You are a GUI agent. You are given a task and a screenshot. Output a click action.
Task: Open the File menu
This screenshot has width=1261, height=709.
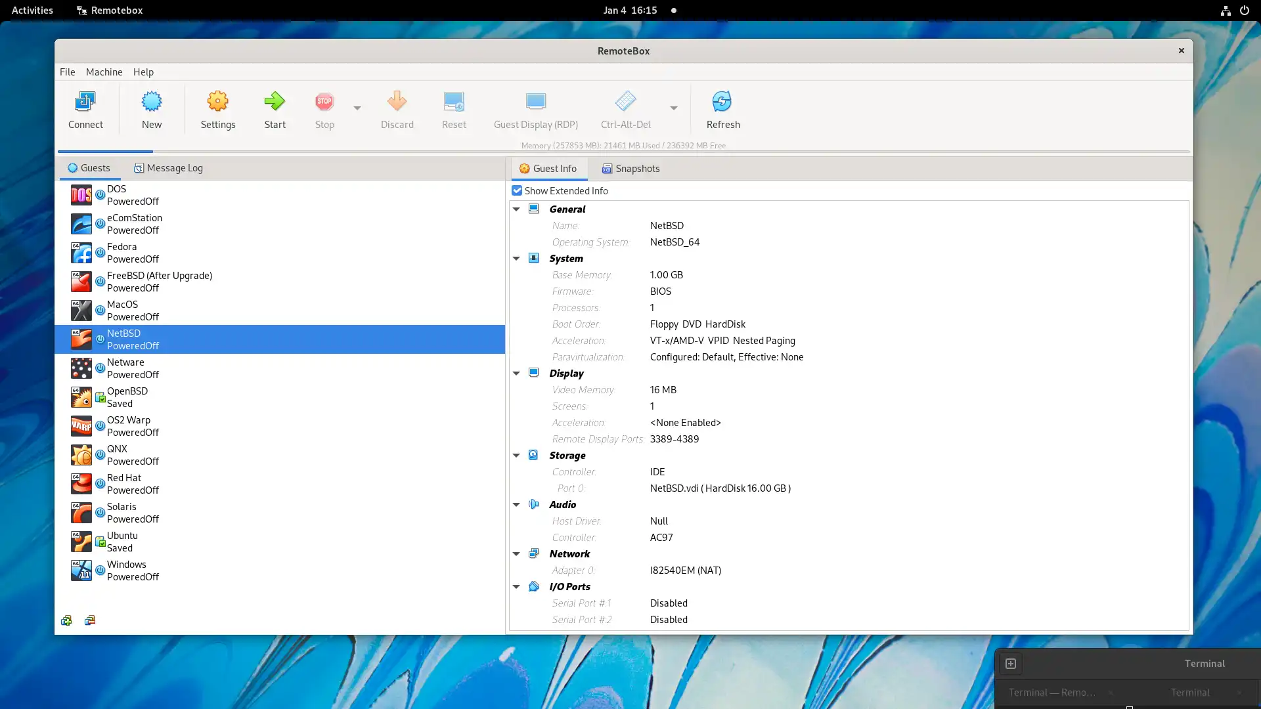pos(67,71)
